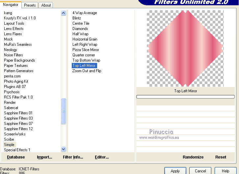Choose the Pizza Slice Mirror filter

click(x=86, y=50)
